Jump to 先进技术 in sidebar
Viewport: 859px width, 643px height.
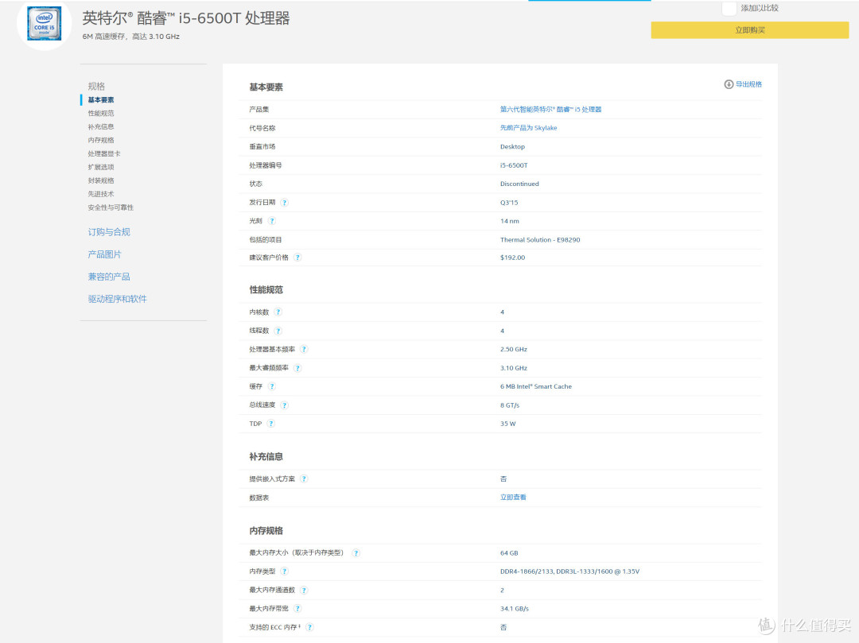[101, 194]
